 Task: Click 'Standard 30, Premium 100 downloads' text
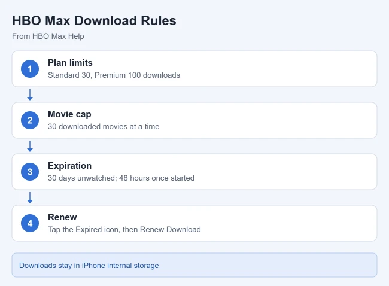click(x=114, y=75)
